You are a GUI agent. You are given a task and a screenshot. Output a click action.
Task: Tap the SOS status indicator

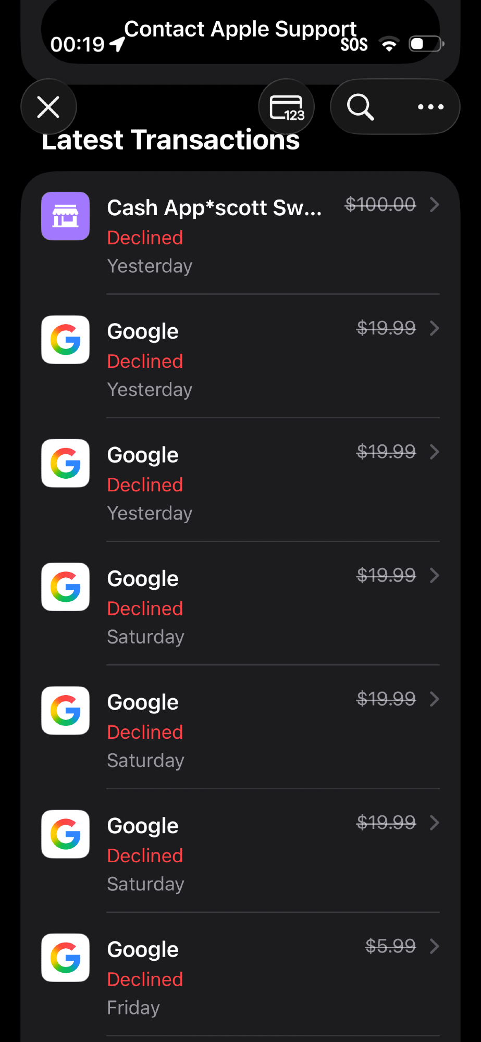[354, 45]
